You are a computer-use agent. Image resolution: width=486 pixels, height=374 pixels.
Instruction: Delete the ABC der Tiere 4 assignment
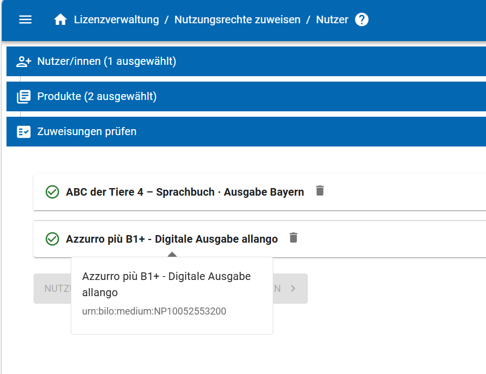click(320, 191)
